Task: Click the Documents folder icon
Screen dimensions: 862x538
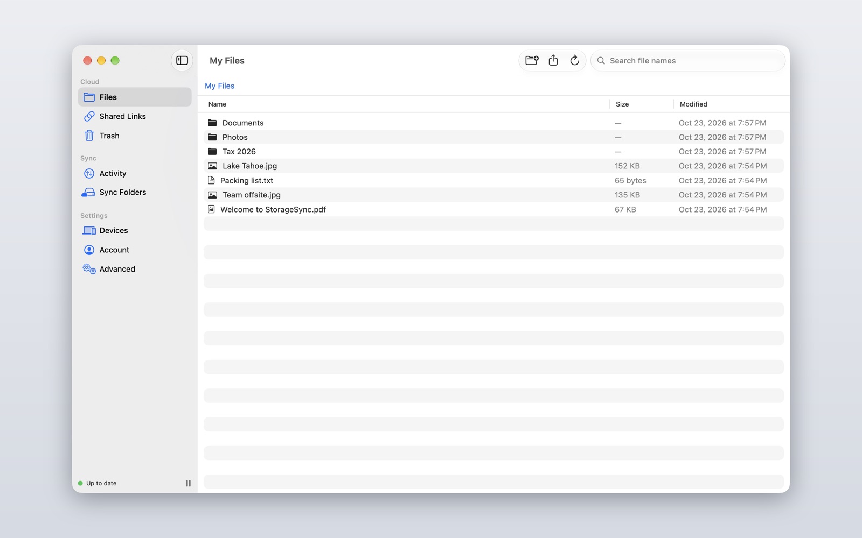Action: [213, 123]
